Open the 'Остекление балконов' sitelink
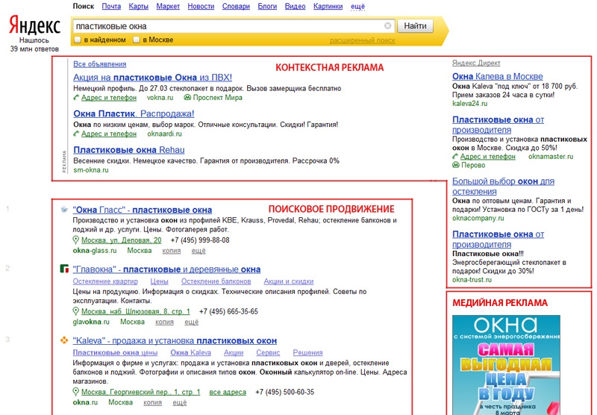 pos(216,281)
